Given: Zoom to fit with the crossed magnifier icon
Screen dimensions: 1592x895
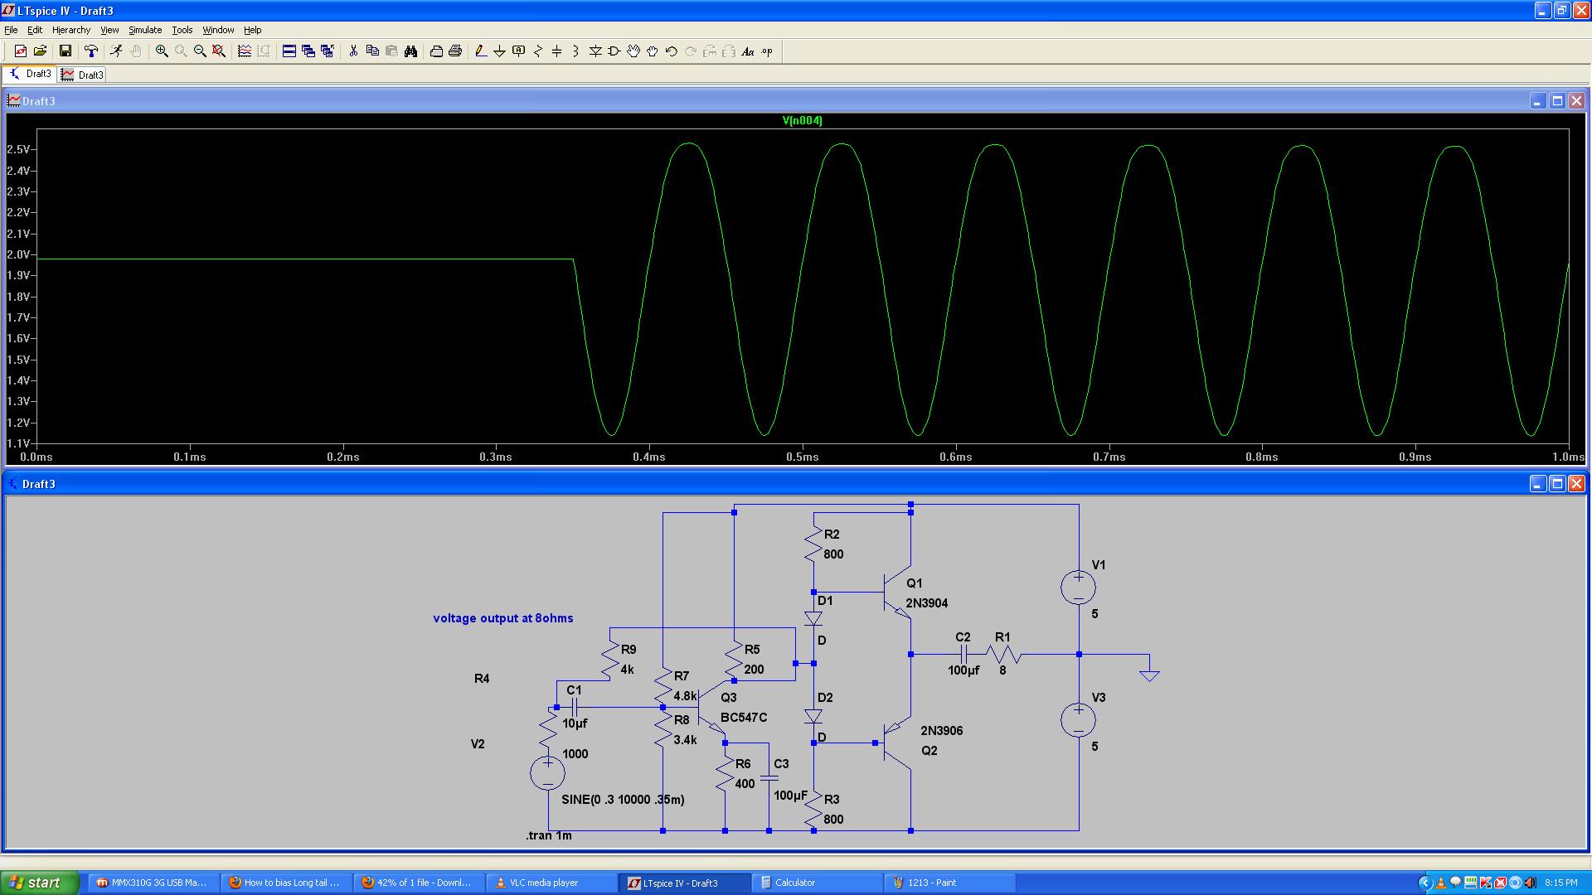Looking at the screenshot, I should (219, 51).
